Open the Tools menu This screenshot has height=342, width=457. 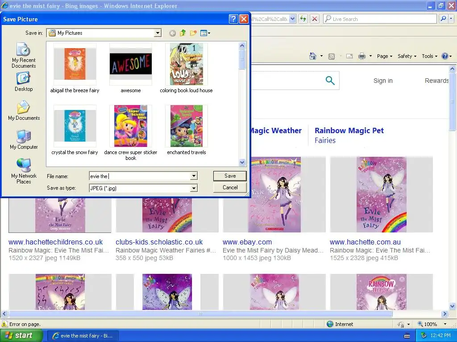(x=429, y=56)
